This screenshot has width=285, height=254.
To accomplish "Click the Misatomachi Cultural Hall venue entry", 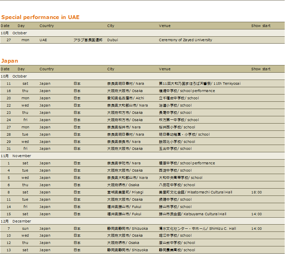I will (195, 192).
